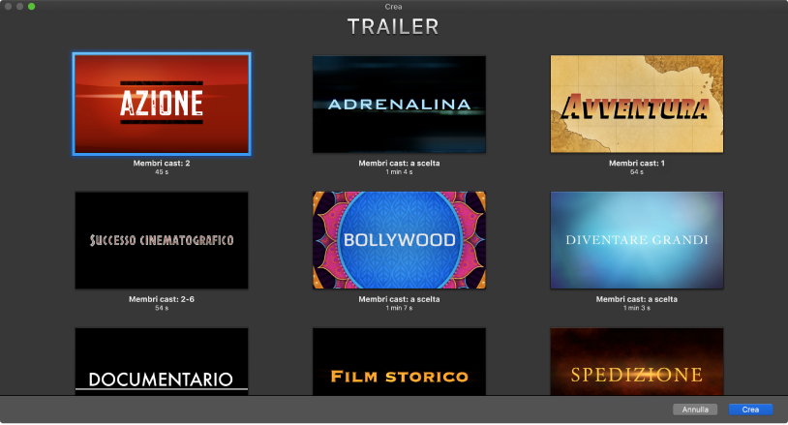The width and height of the screenshot is (788, 425).
Task: Click the green fullscreen window button
Action: [x=31, y=7]
